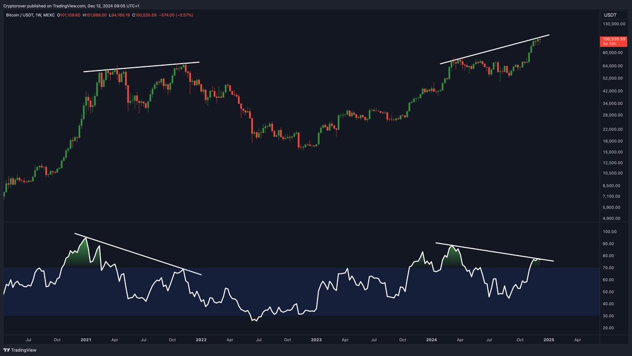Click the 2025 year label on time axis
This screenshot has width=632, height=356.
click(x=548, y=340)
